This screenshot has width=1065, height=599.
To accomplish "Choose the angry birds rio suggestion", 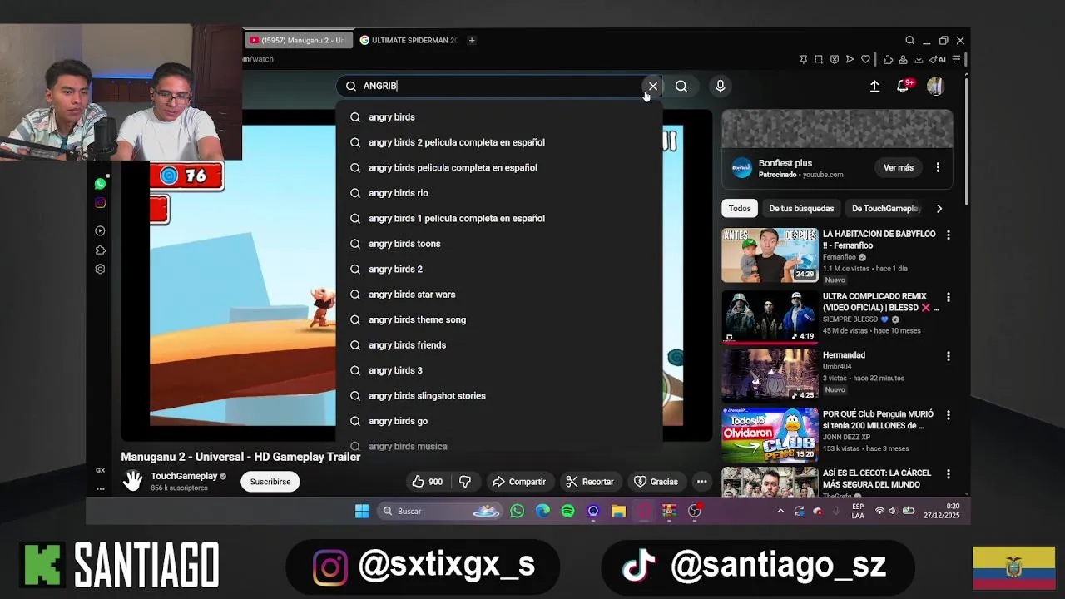I will [499, 193].
